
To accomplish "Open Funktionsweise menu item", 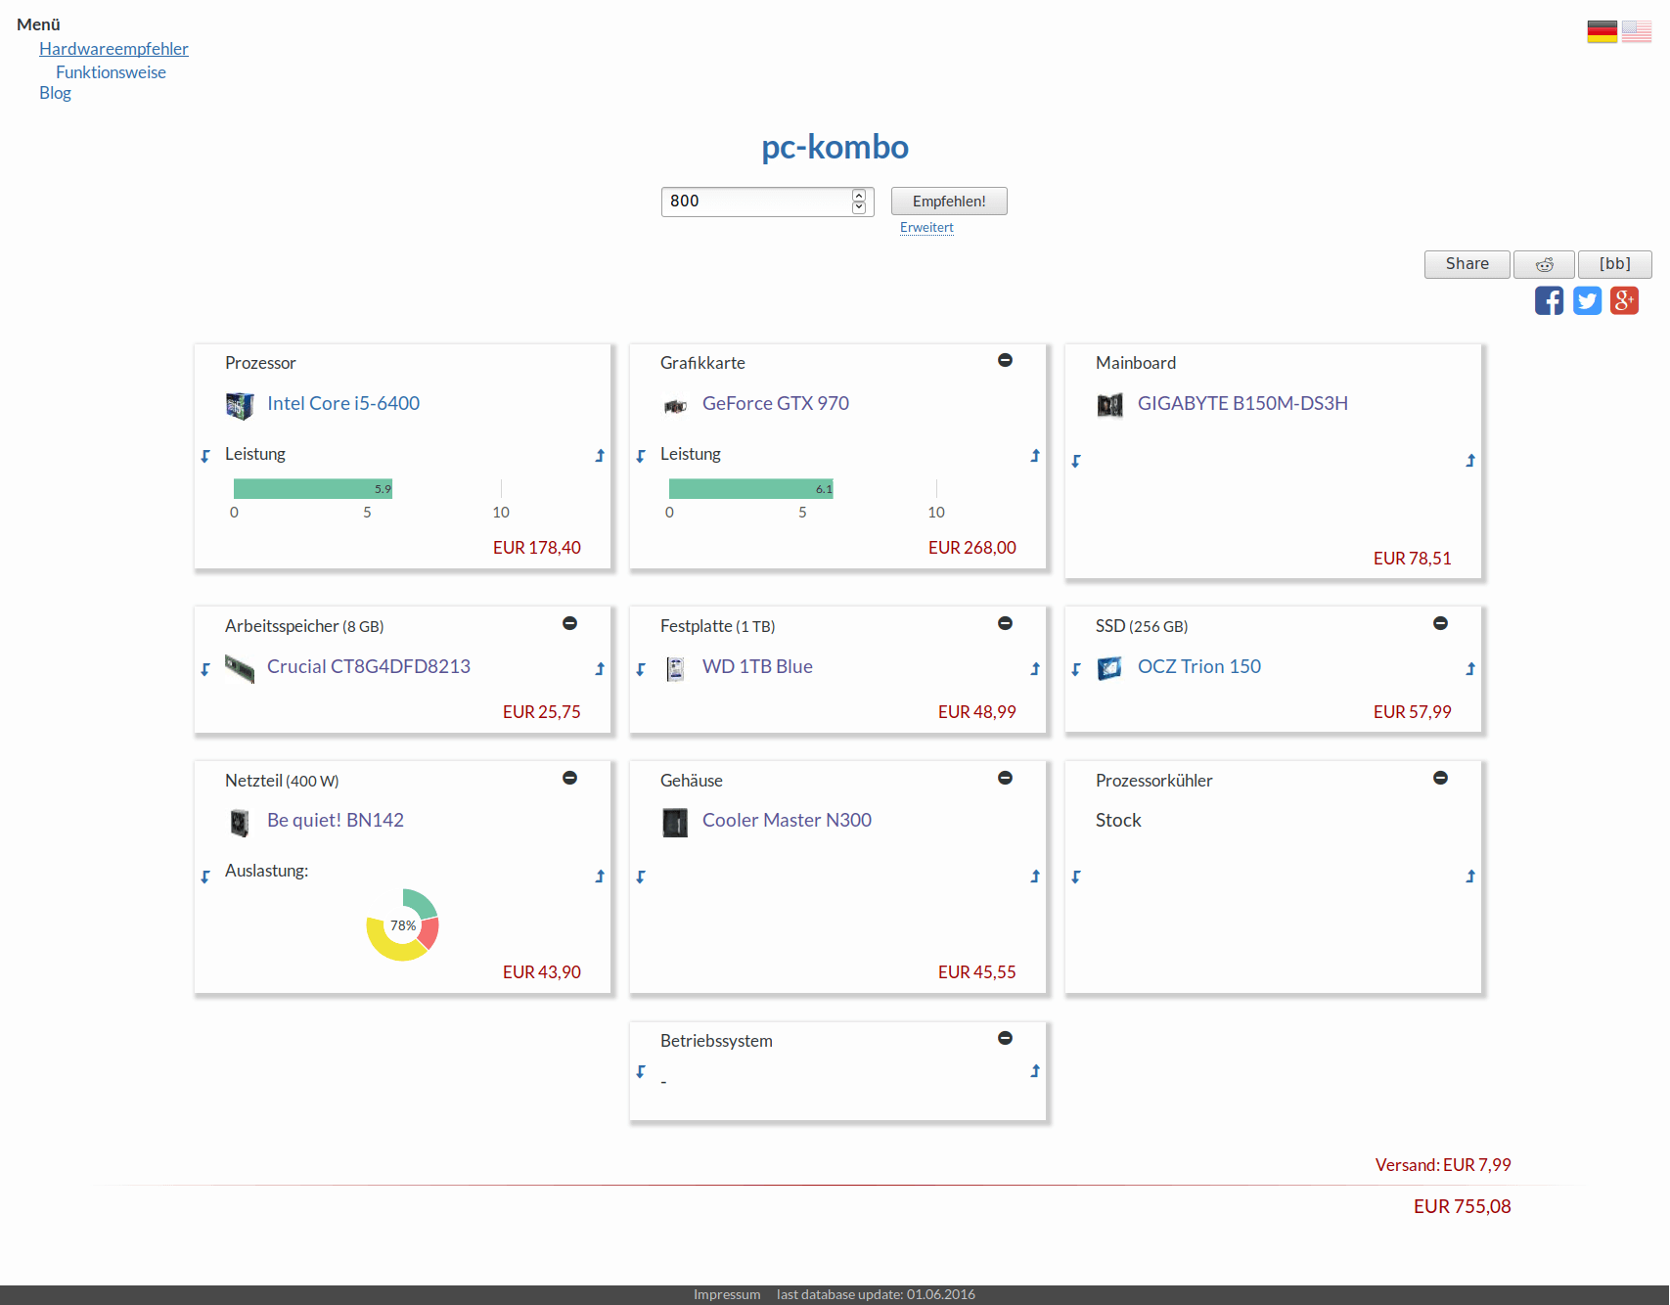I will click(x=111, y=72).
